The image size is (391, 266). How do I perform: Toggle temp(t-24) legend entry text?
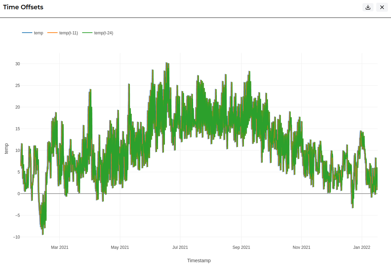(x=103, y=33)
